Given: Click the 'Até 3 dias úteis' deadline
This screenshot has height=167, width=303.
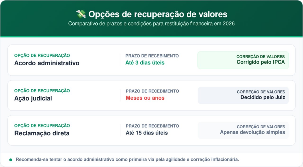Looking at the screenshot, I should click(145, 63).
